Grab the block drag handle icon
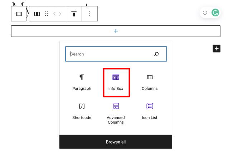 click(47, 14)
